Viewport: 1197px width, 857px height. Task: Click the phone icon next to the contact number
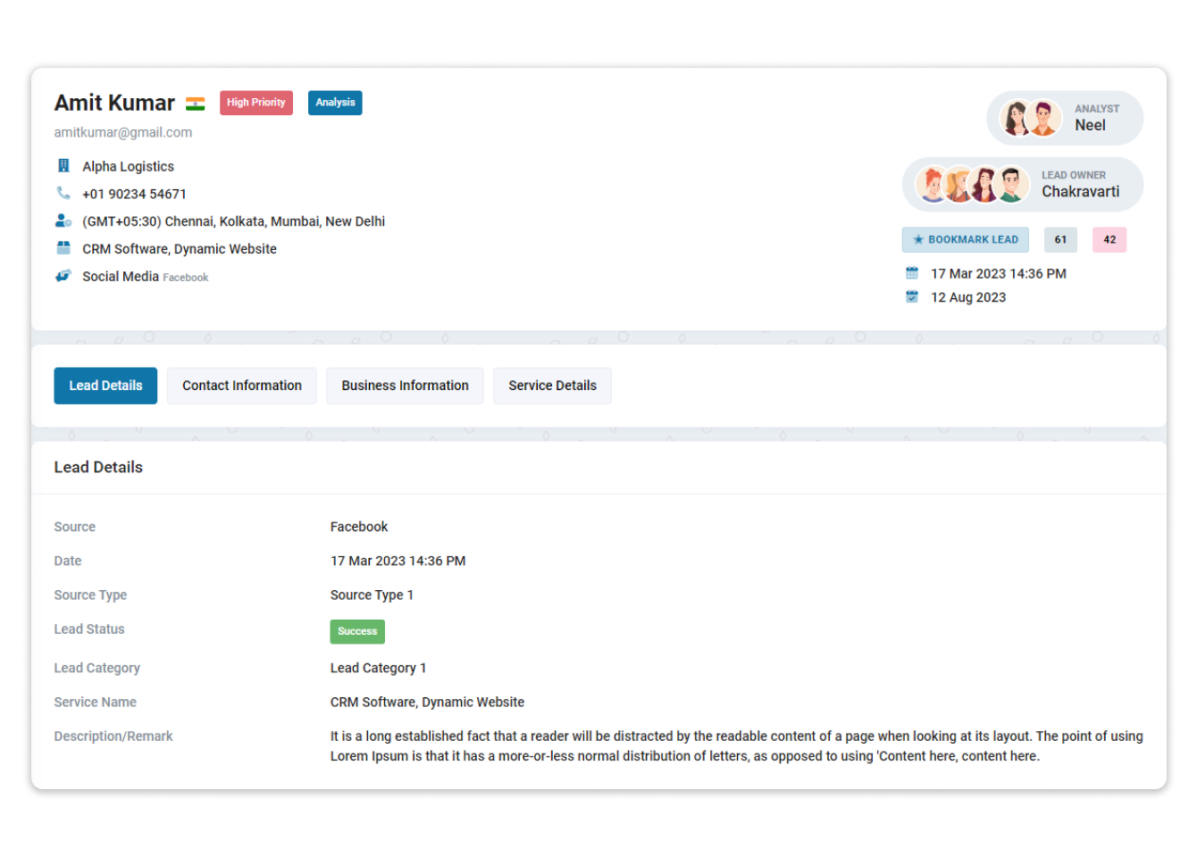(x=62, y=193)
